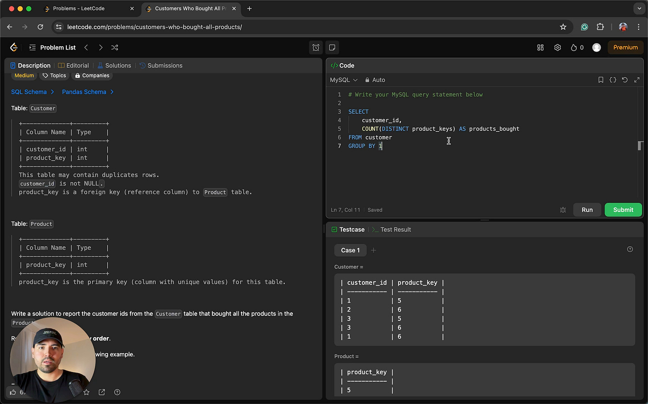Click the Run button
This screenshot has height=404, width=648.
(587, 210)
